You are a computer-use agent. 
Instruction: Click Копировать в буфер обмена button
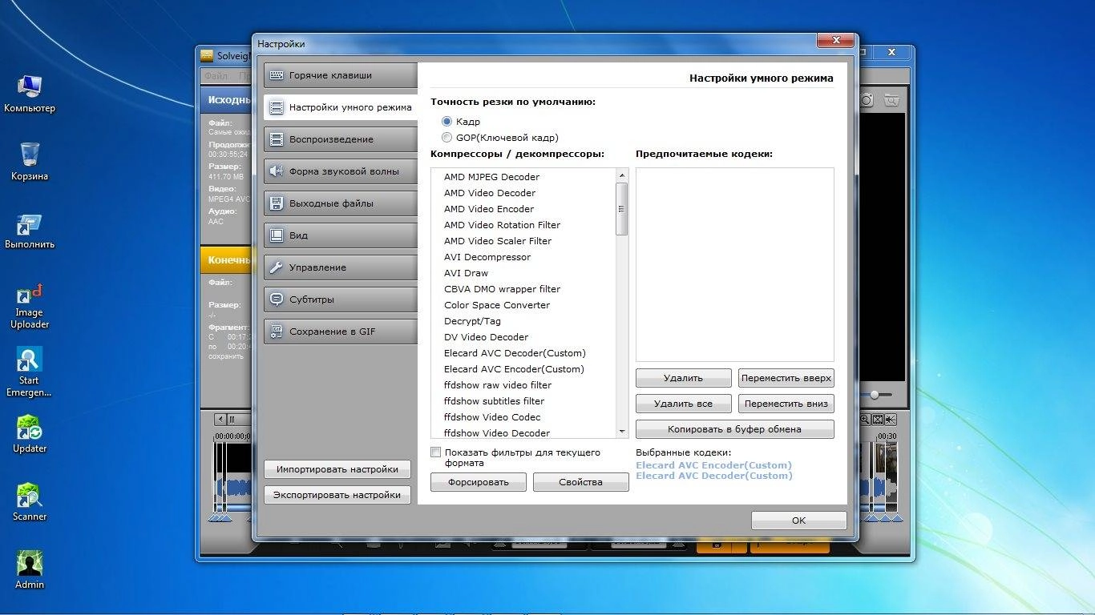point(734,429)
